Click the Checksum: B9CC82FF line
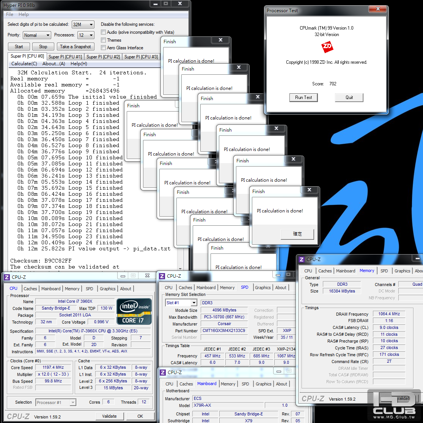The height and width of the screenshot is (423, 423). click(x=41, y=261)
